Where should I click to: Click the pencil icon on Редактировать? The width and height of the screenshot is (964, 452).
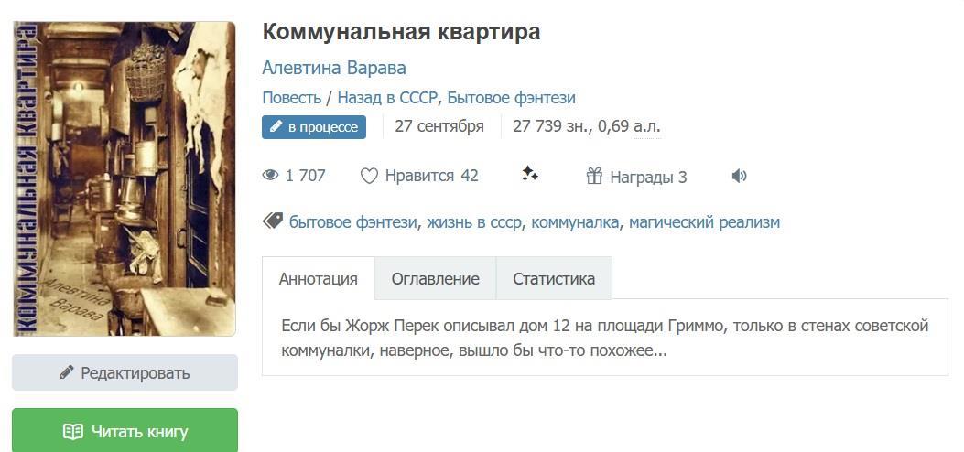pyautogui.click(x=66, y=372)
